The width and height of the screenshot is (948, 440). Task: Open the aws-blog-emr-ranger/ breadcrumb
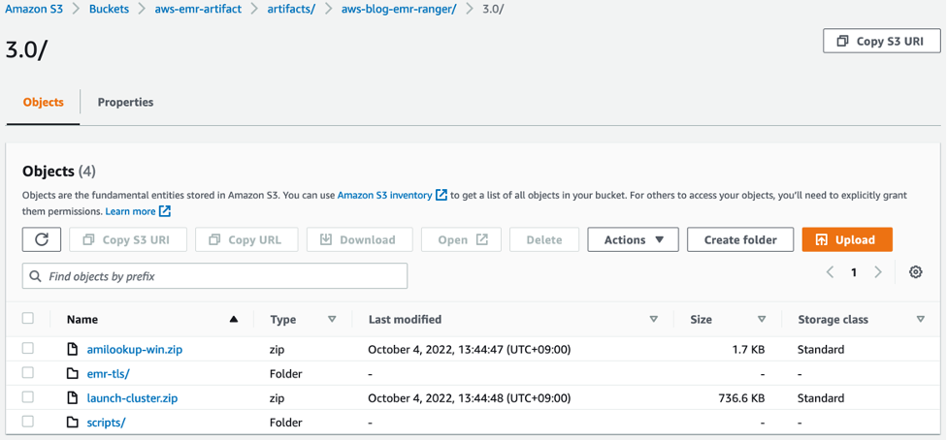pos(399,10)
